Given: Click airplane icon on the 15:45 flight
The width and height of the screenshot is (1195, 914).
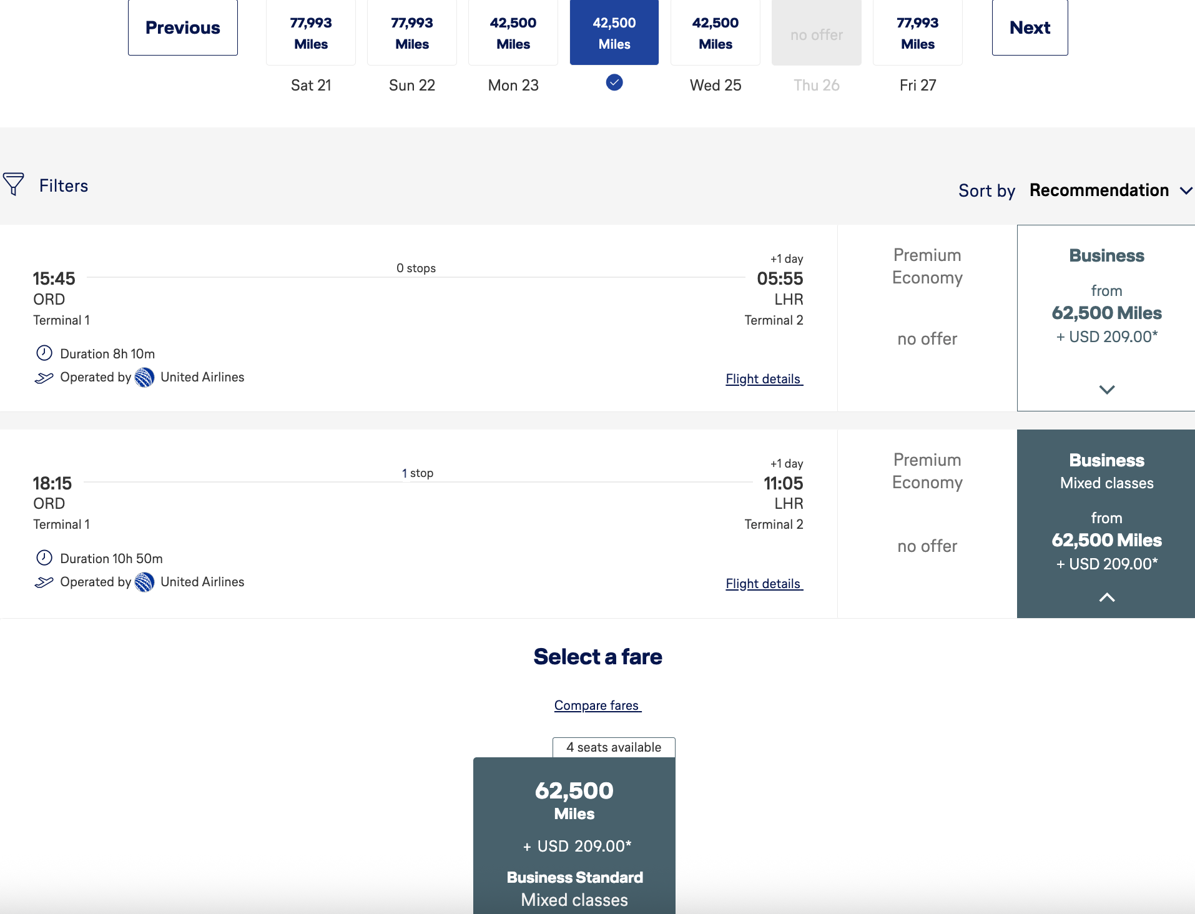Looking at the screenshot, I should pos(44,378).
